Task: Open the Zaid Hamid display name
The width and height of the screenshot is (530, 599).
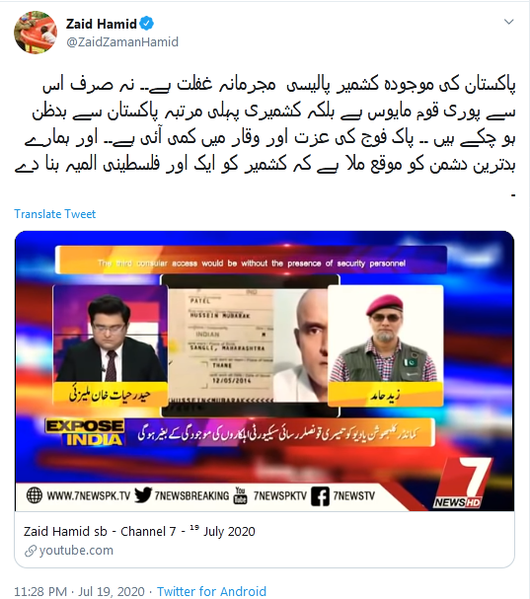Action: tap(102, 24)
